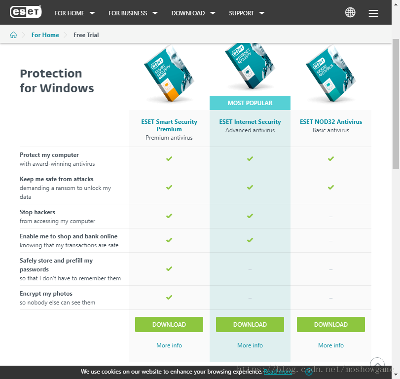Click 'Basic antivirus' subtitle text
The width and height of the screenshot is (400, 379).
pos(331,130)
